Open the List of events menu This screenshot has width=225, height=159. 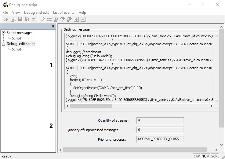point(64,13)
